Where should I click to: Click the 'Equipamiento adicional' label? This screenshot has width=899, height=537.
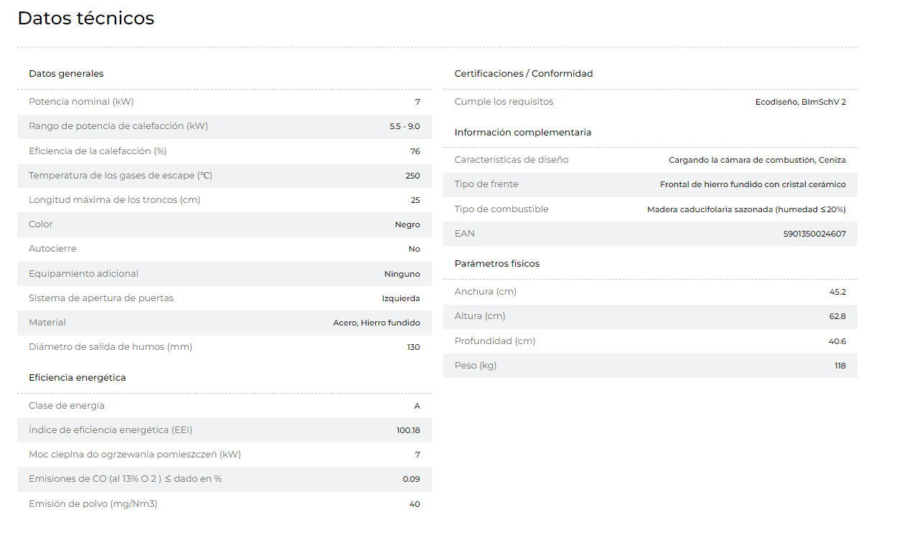pyautogui.click(x=83, y=274)
